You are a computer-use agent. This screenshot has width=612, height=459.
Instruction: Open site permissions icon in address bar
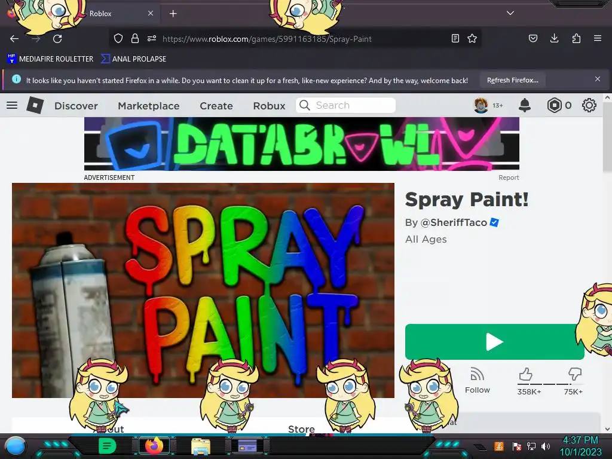pos(152,38)
